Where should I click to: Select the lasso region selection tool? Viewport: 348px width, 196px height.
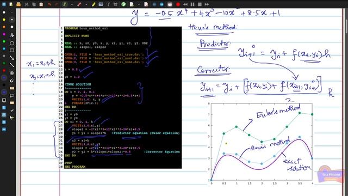pos(12,96)
